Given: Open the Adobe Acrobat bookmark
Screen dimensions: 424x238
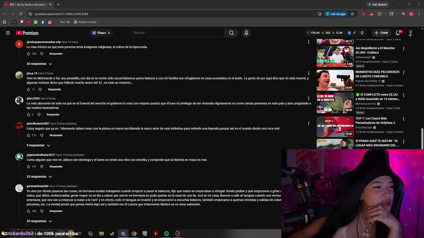Looking at the screenshot, I should pos(85,22).
